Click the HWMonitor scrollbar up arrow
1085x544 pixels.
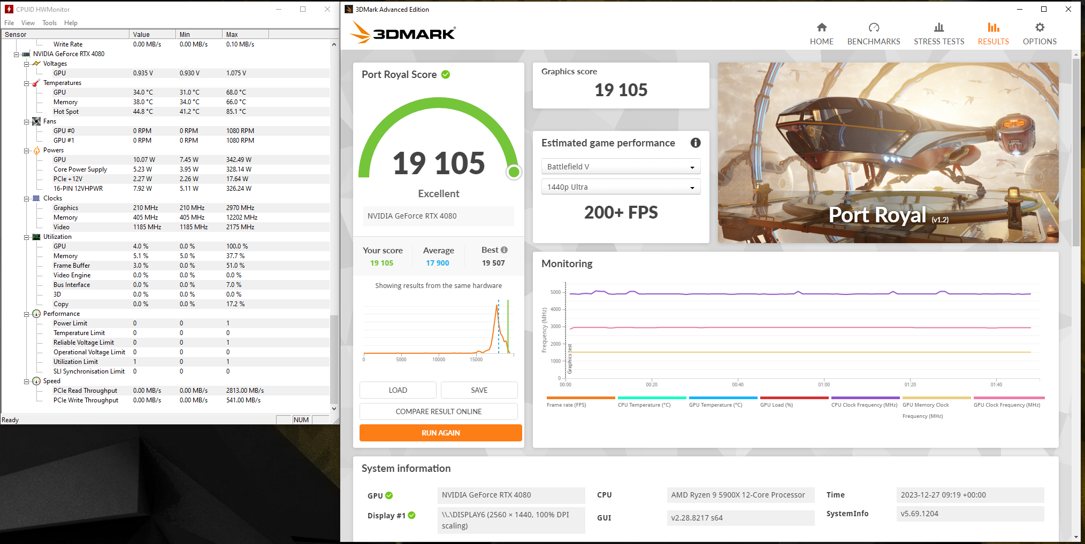pyautogui.click(x=334, y=44)
